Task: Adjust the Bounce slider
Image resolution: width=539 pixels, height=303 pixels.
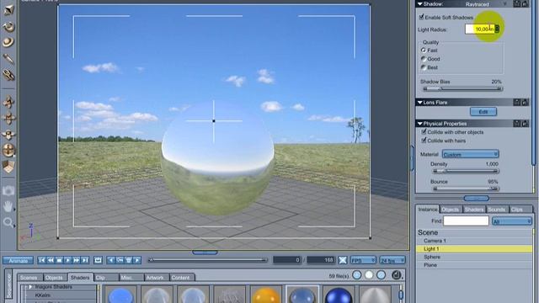Action: click(x=466, y=189)
